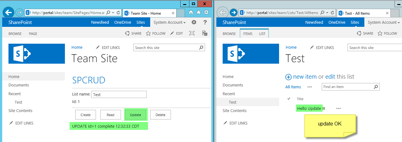Open the Hello Update list item

[309, 108]
